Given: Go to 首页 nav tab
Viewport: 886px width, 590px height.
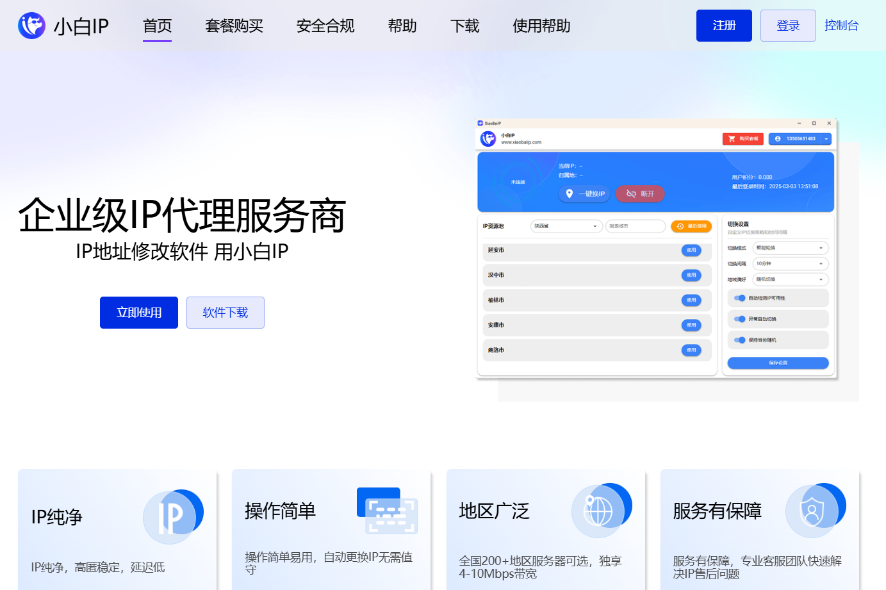Looking at the screenshot, I should (x=158, y=26).
